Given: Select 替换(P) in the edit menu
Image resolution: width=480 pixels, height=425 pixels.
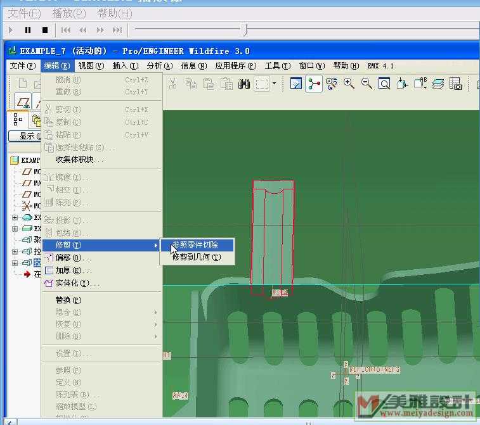Looking at the screenshot, I should tap(101, 300).
